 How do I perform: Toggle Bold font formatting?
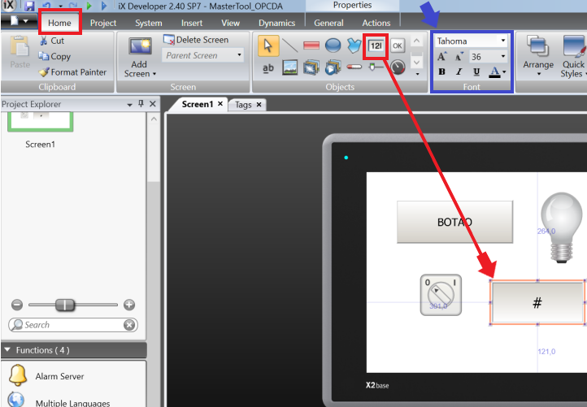(x=441, y=72)
